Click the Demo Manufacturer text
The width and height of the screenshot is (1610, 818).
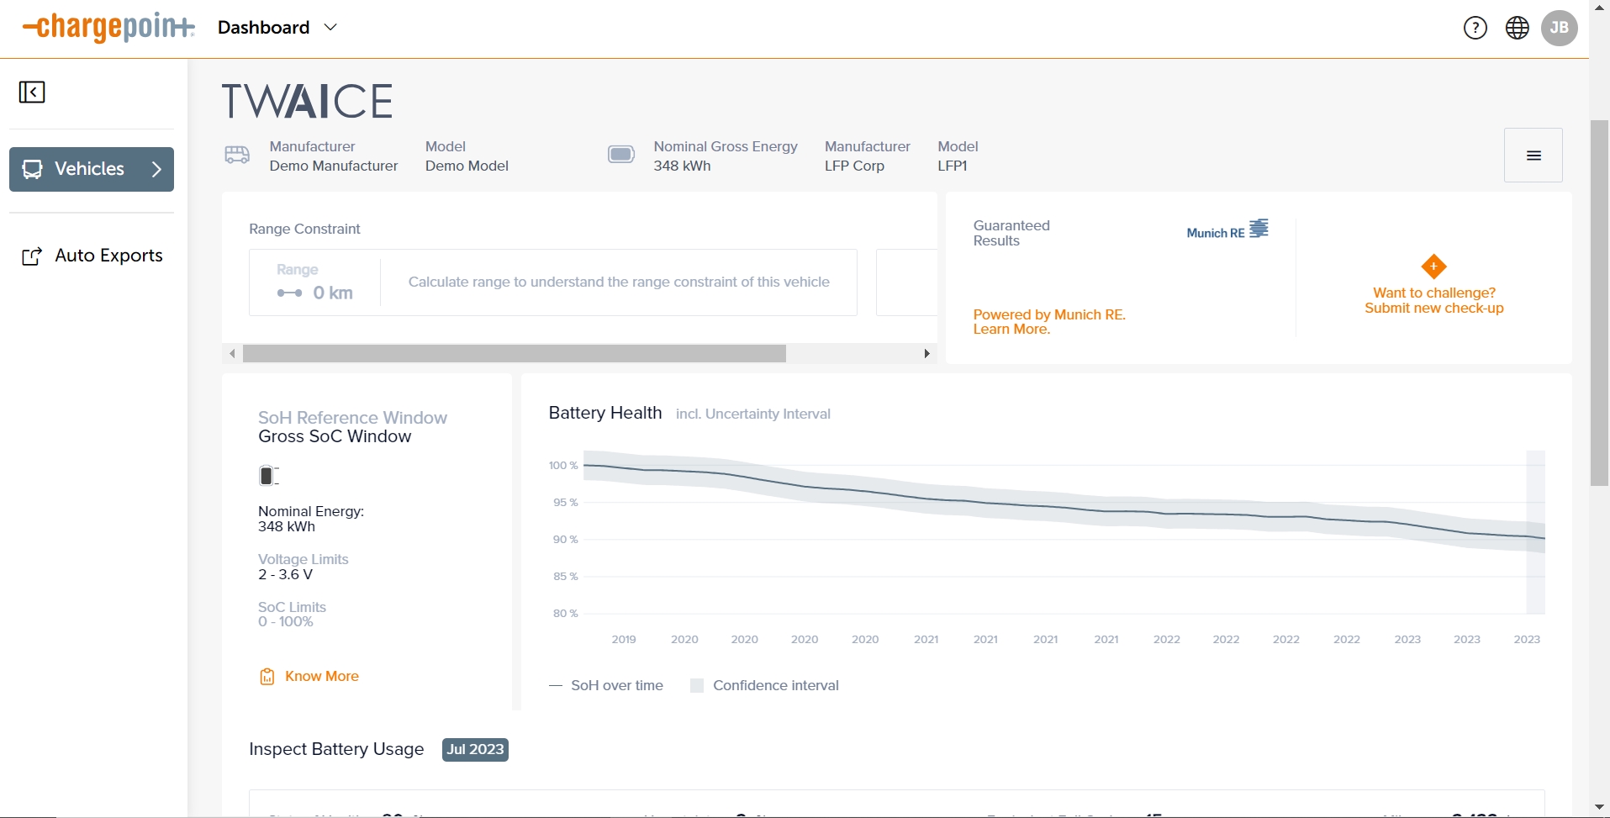334,166
